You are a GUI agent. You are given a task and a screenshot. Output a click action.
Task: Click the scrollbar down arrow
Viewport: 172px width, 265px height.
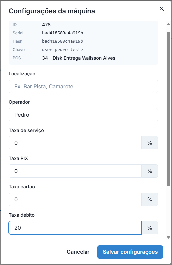pos(168,237)
